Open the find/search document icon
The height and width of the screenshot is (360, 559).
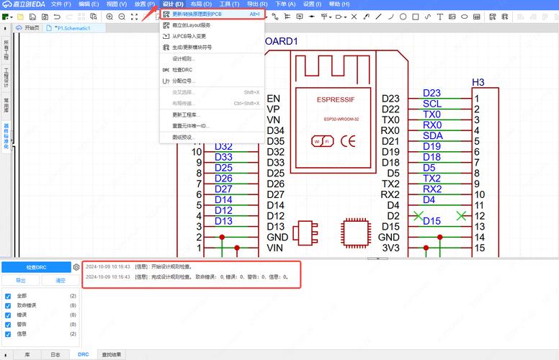(94, 17)
